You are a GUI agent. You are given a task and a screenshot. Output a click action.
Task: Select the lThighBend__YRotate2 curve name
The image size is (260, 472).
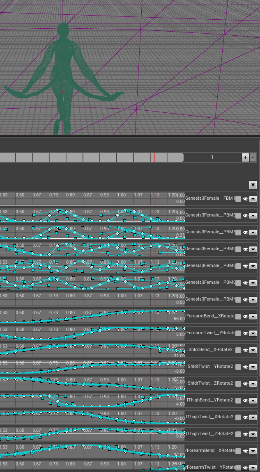point(210,400)
